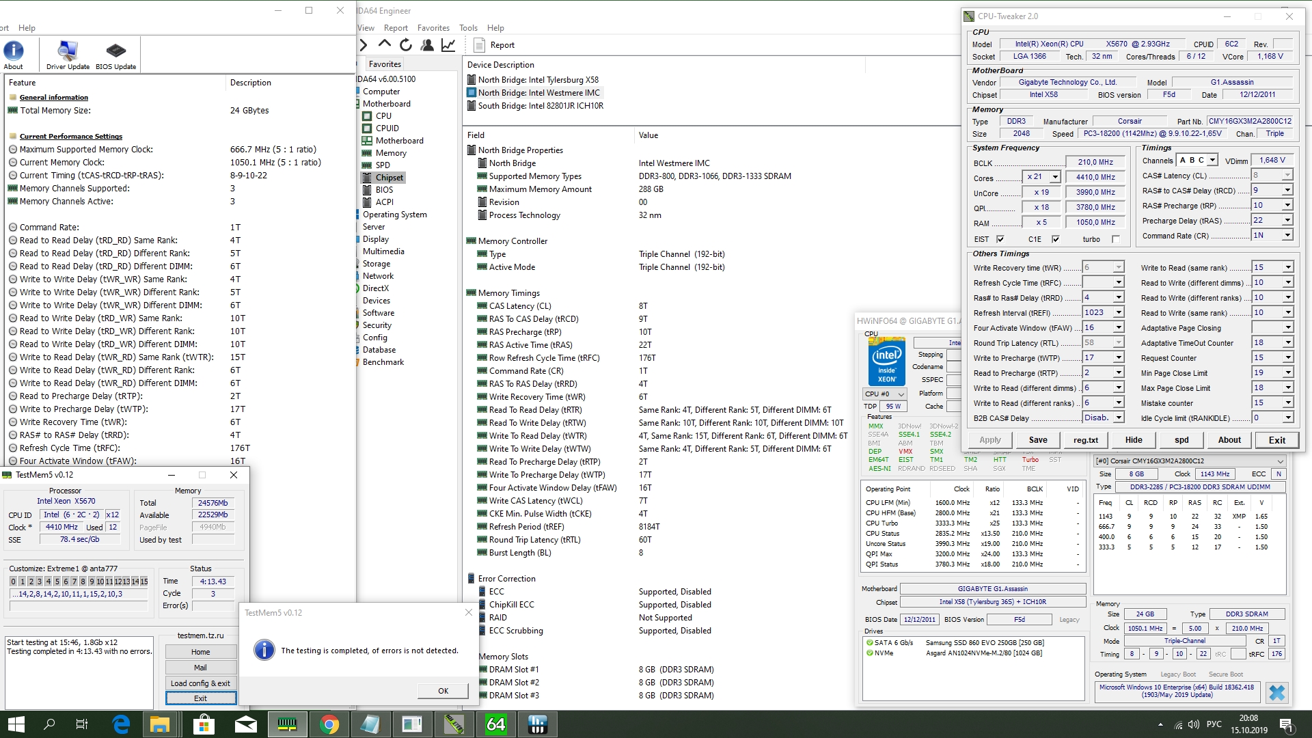Click the user report icon in the toolbar
Screen dimensions: 1312x738
point(427,45)
